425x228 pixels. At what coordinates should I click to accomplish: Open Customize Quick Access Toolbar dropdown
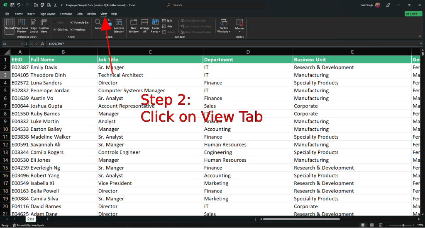click(61, 5)
